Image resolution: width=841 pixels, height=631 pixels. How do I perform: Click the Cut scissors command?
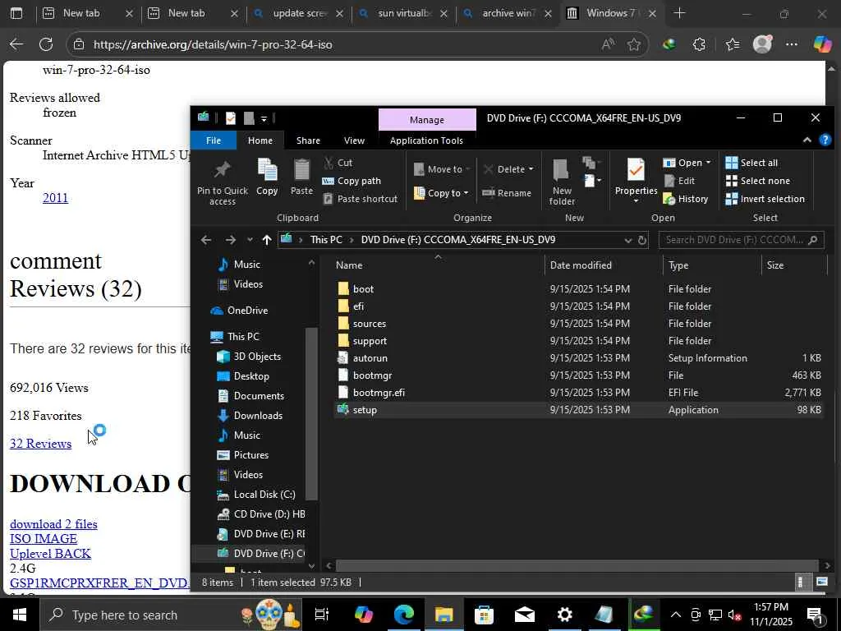(338, 163)
